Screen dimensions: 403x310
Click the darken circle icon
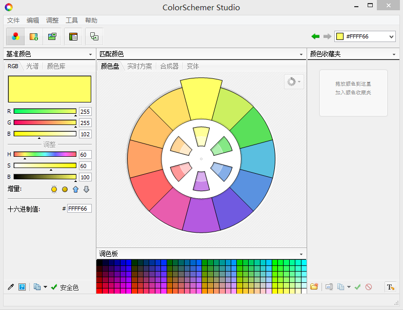(65, 189)
